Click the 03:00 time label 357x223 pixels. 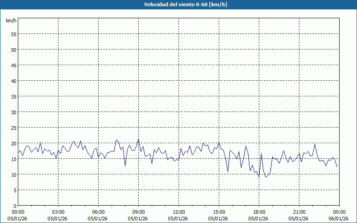click(x=58, y=212)
